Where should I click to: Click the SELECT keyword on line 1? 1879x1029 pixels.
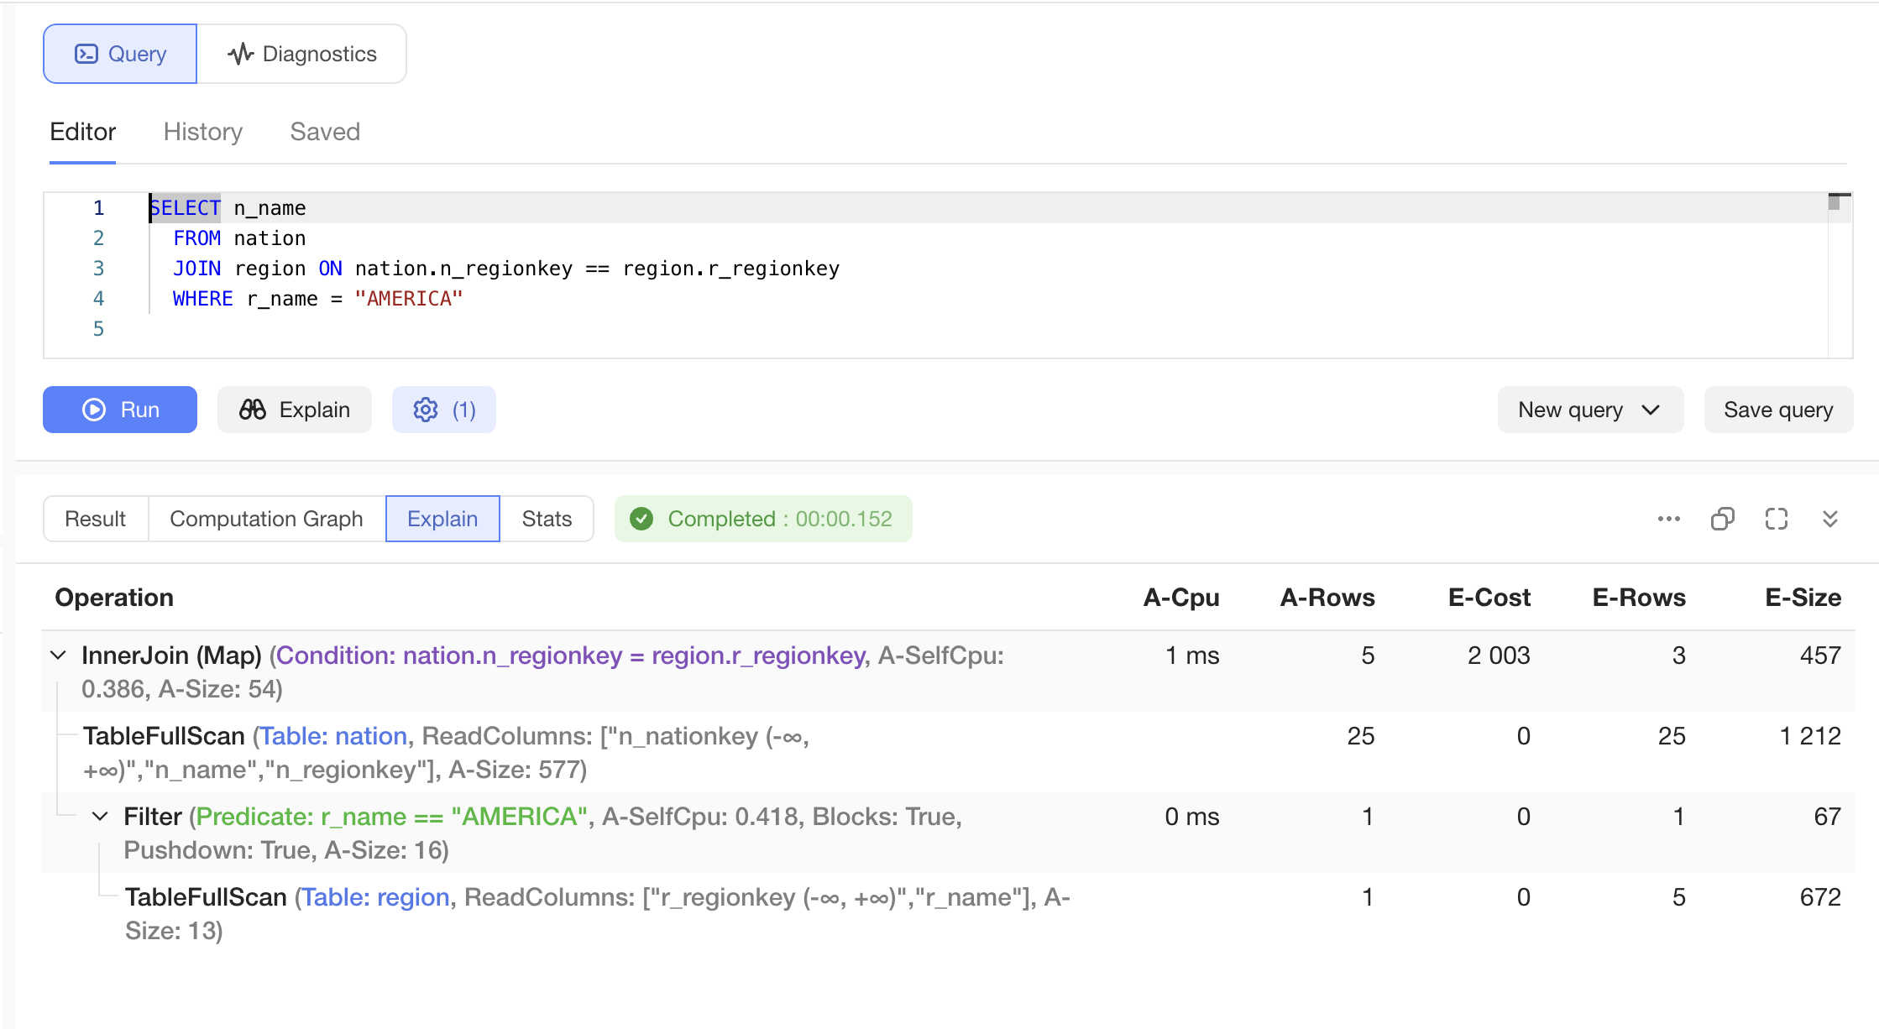point(186,208)
